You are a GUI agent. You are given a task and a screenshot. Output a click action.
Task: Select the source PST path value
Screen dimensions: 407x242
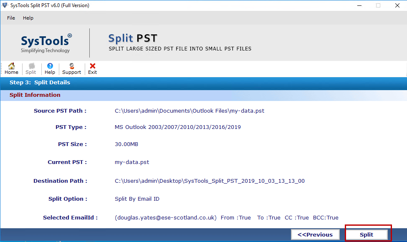pos(190,111)
